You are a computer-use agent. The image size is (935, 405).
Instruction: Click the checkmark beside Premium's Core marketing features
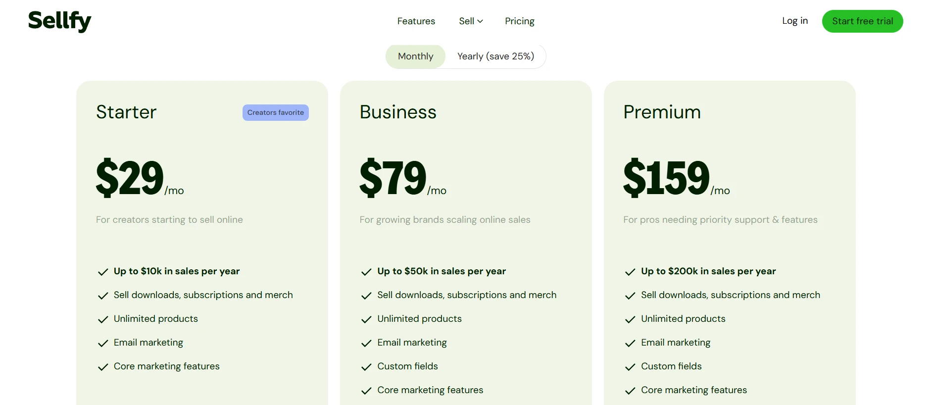pos(630,391)
